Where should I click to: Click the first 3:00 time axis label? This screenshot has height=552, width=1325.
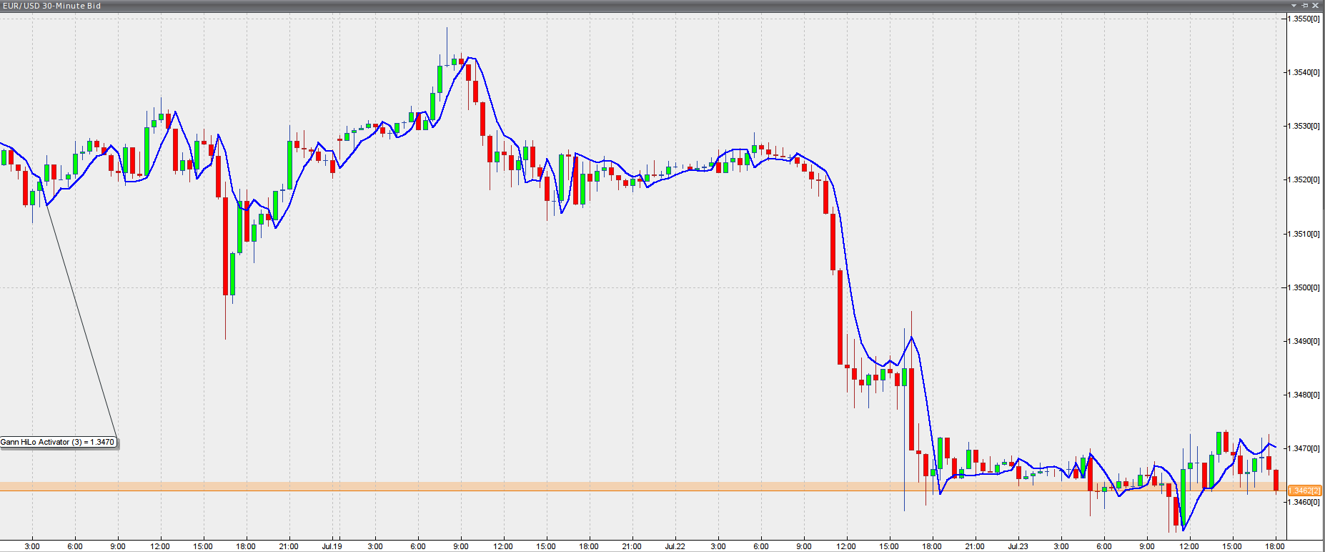coord(32,546)
